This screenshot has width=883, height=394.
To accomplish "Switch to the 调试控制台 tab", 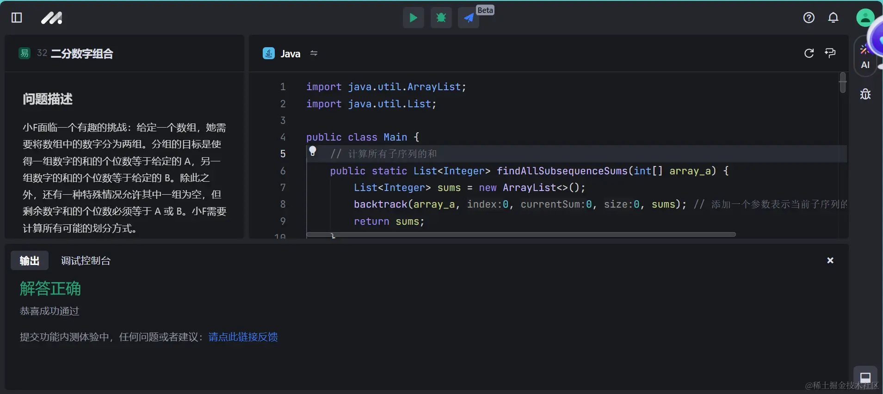I will tap(86, 261).
